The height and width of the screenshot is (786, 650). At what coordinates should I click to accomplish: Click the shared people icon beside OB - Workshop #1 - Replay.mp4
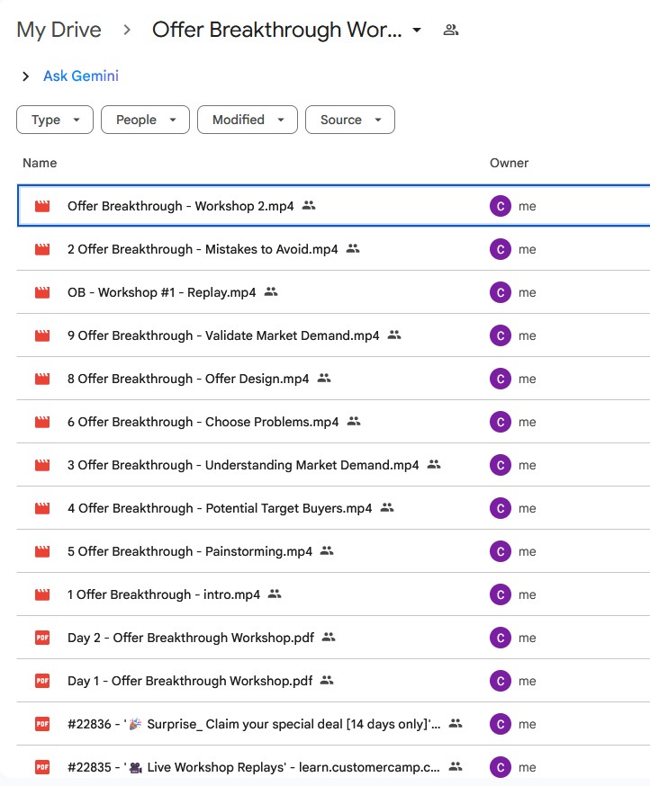pos(271,292)
